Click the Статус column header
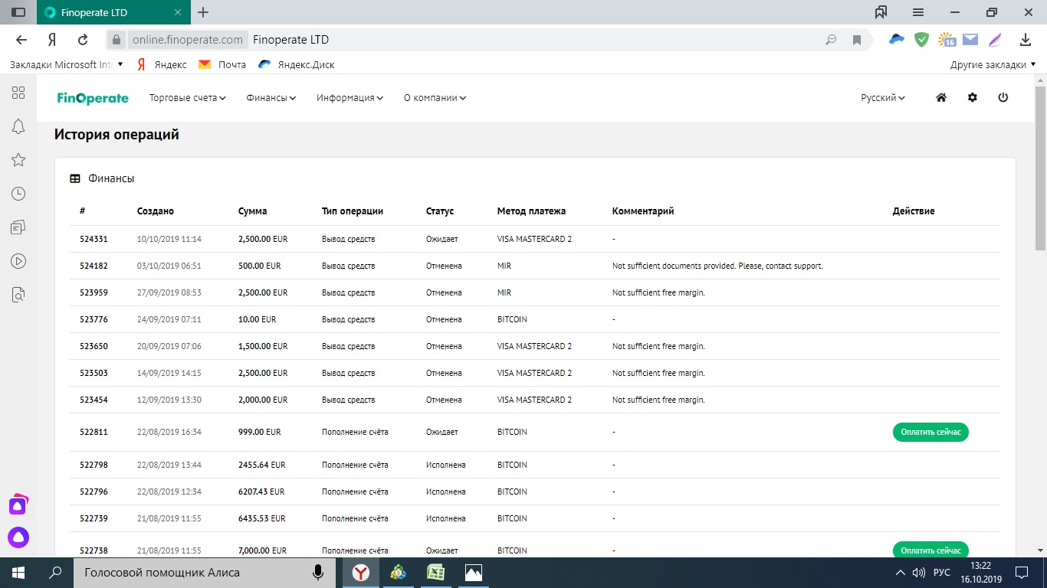Viewport: 1047px width, 588px height. pyautogui.click(x=440, y=211)
